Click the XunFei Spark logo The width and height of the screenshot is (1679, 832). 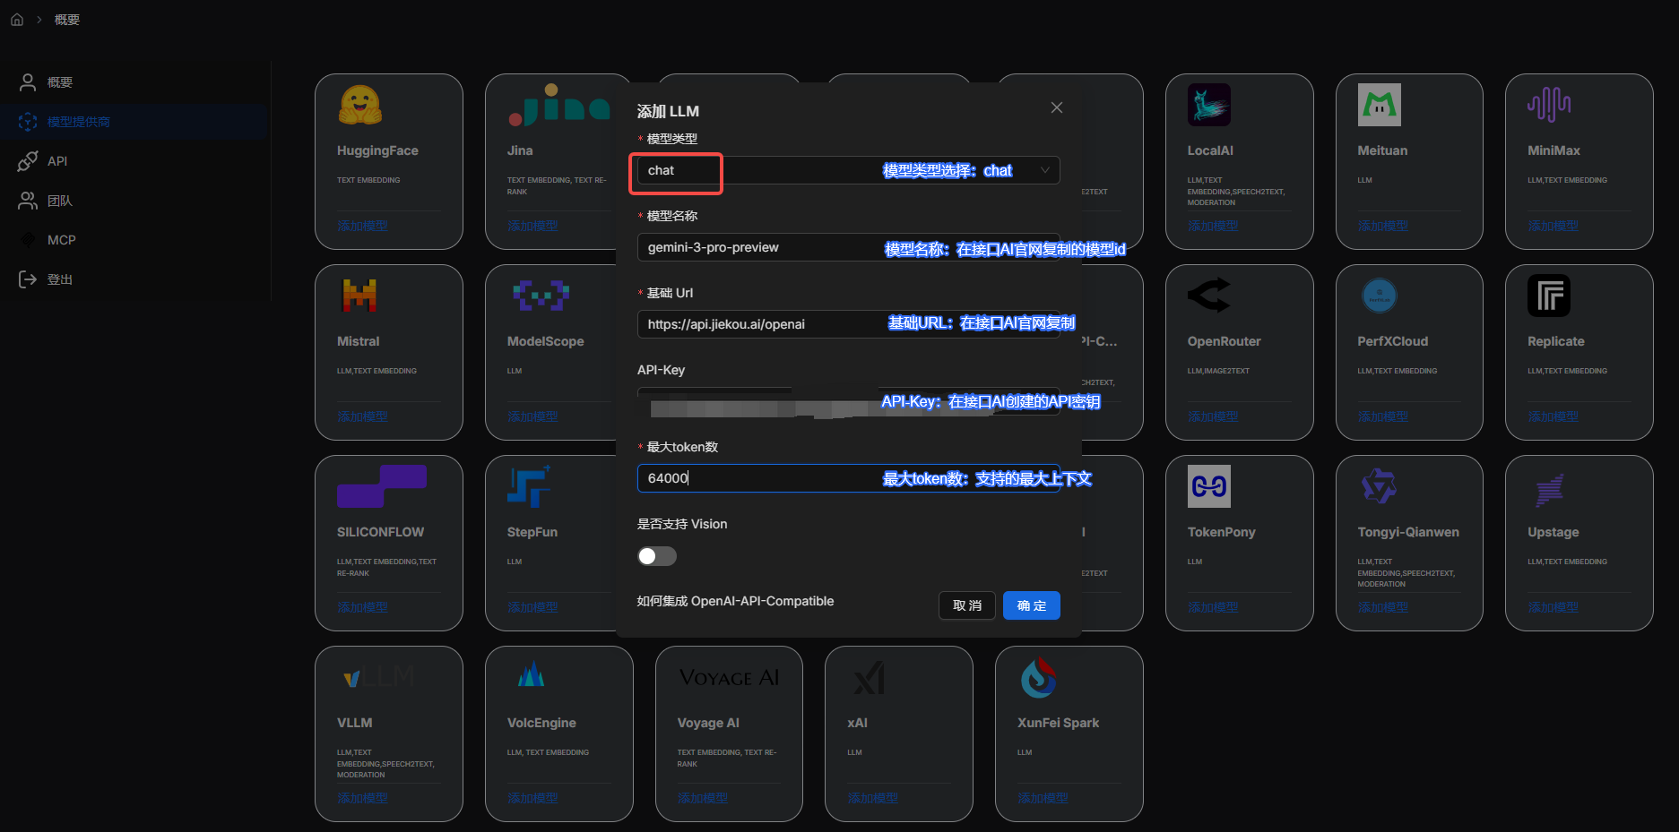tap(1039, 678)
